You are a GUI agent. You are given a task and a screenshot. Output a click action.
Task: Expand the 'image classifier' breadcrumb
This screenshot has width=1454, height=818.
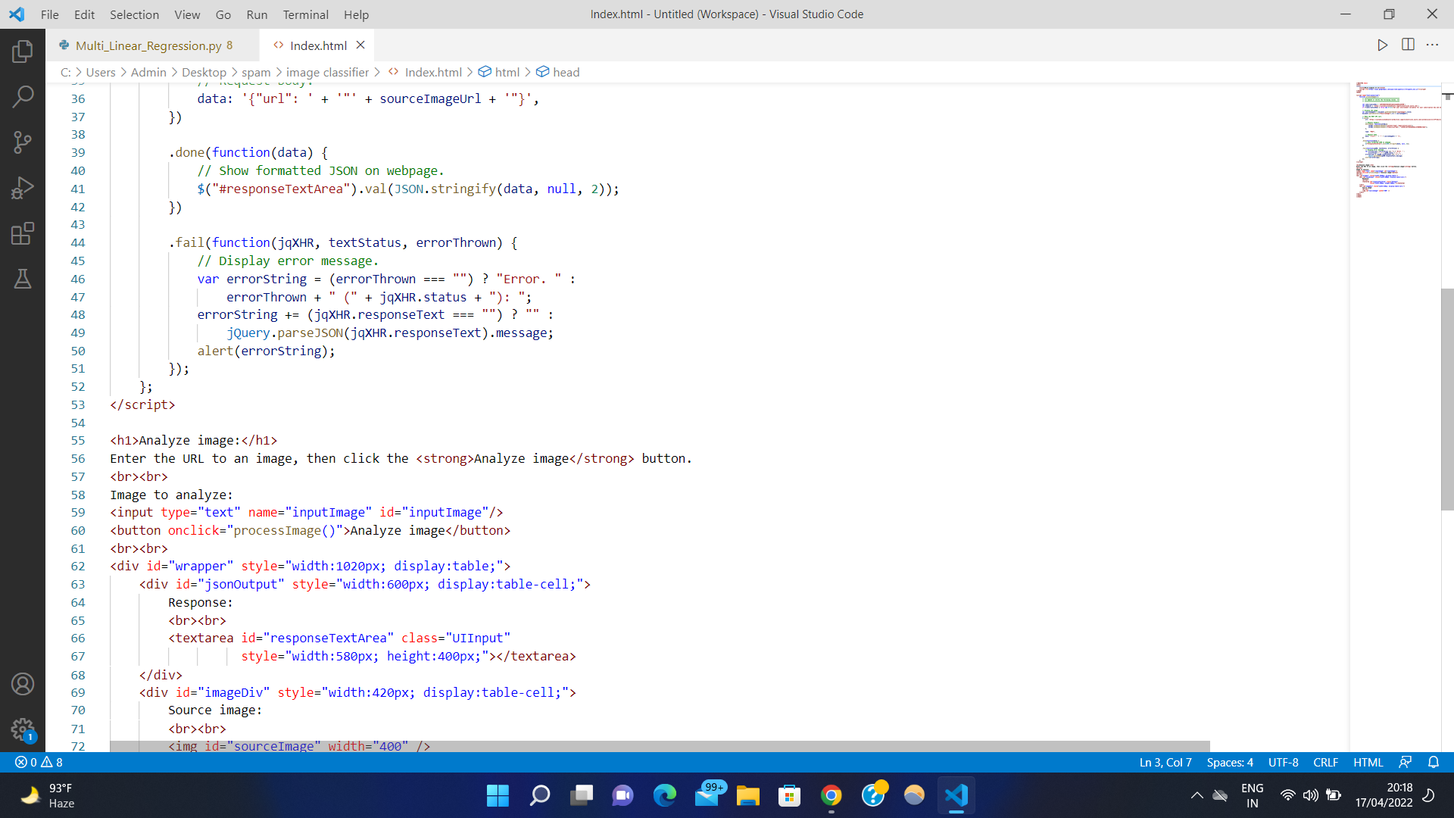(x=327, y=72)
